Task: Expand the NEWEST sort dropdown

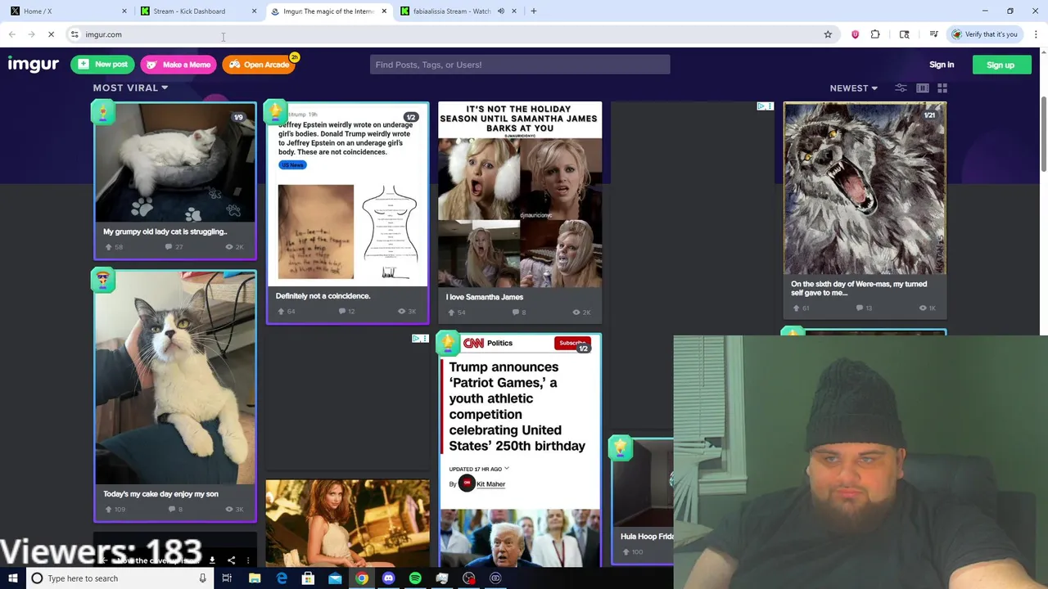Action: click(x=853, y=88)
